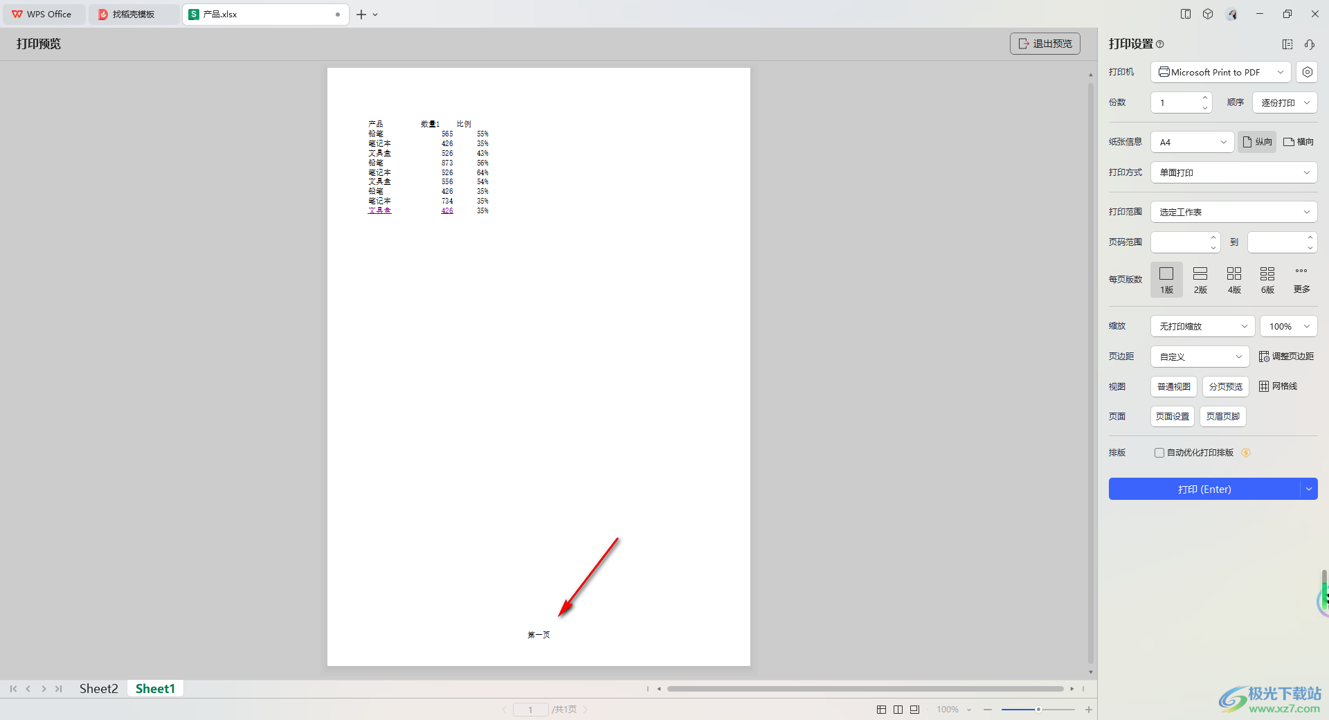The width and height of the screenshot is (1329, 720).
Task: Open 页眉页脚 header footer settings
Action: pos(1222,416)
